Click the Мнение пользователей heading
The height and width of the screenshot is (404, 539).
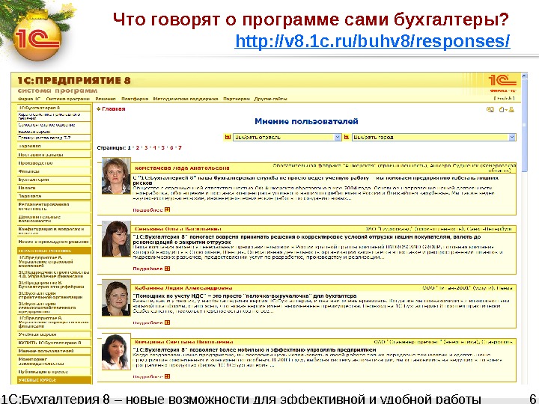click(x=306, y=121)
